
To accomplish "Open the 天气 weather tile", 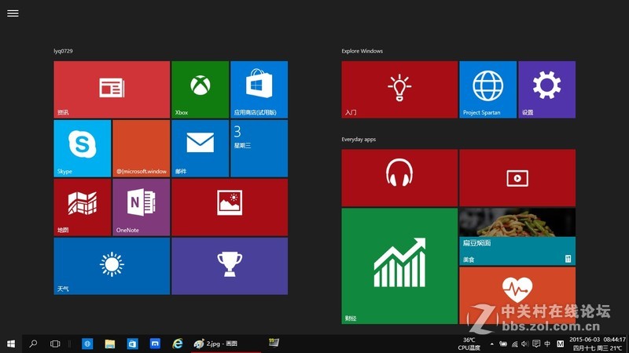I will pos(112,266).
